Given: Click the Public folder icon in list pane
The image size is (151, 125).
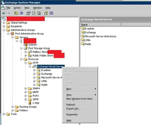Looking at the screenshot, I should 83,44.
